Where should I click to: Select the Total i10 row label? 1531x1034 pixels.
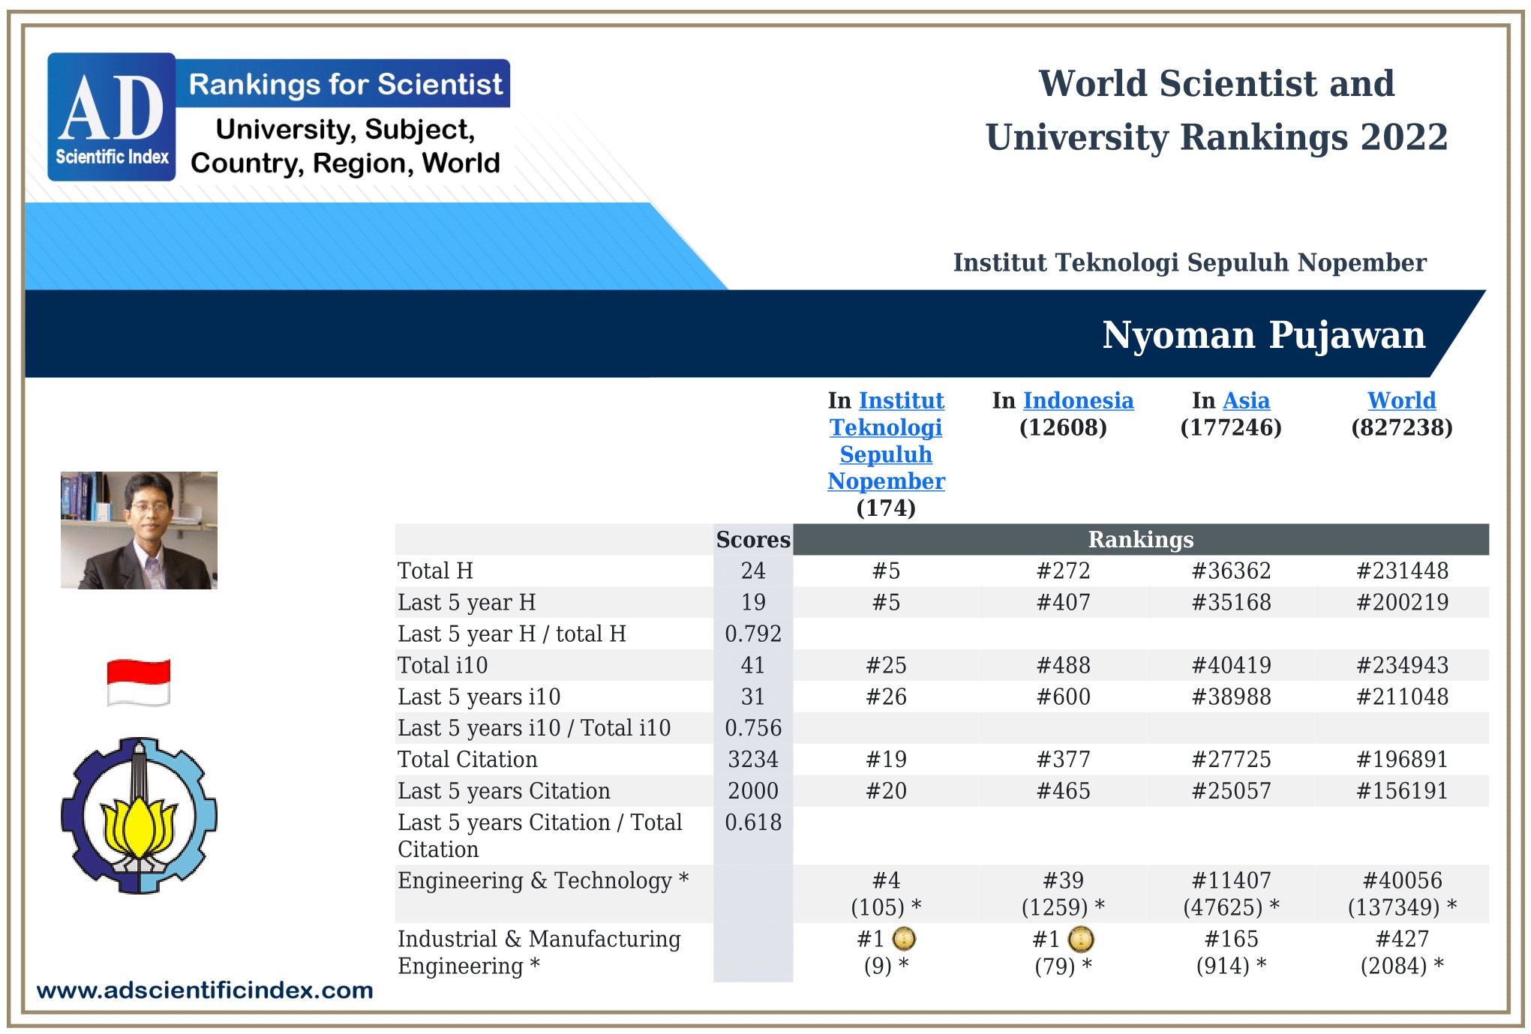[x=443, y=665]
